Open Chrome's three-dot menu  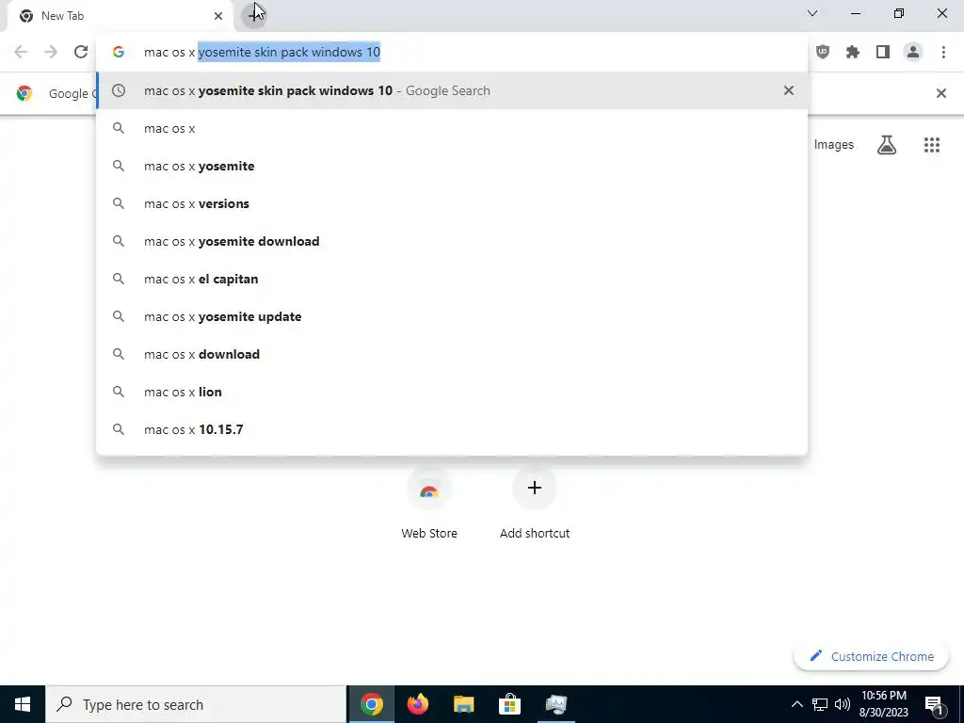click(943, 52)
